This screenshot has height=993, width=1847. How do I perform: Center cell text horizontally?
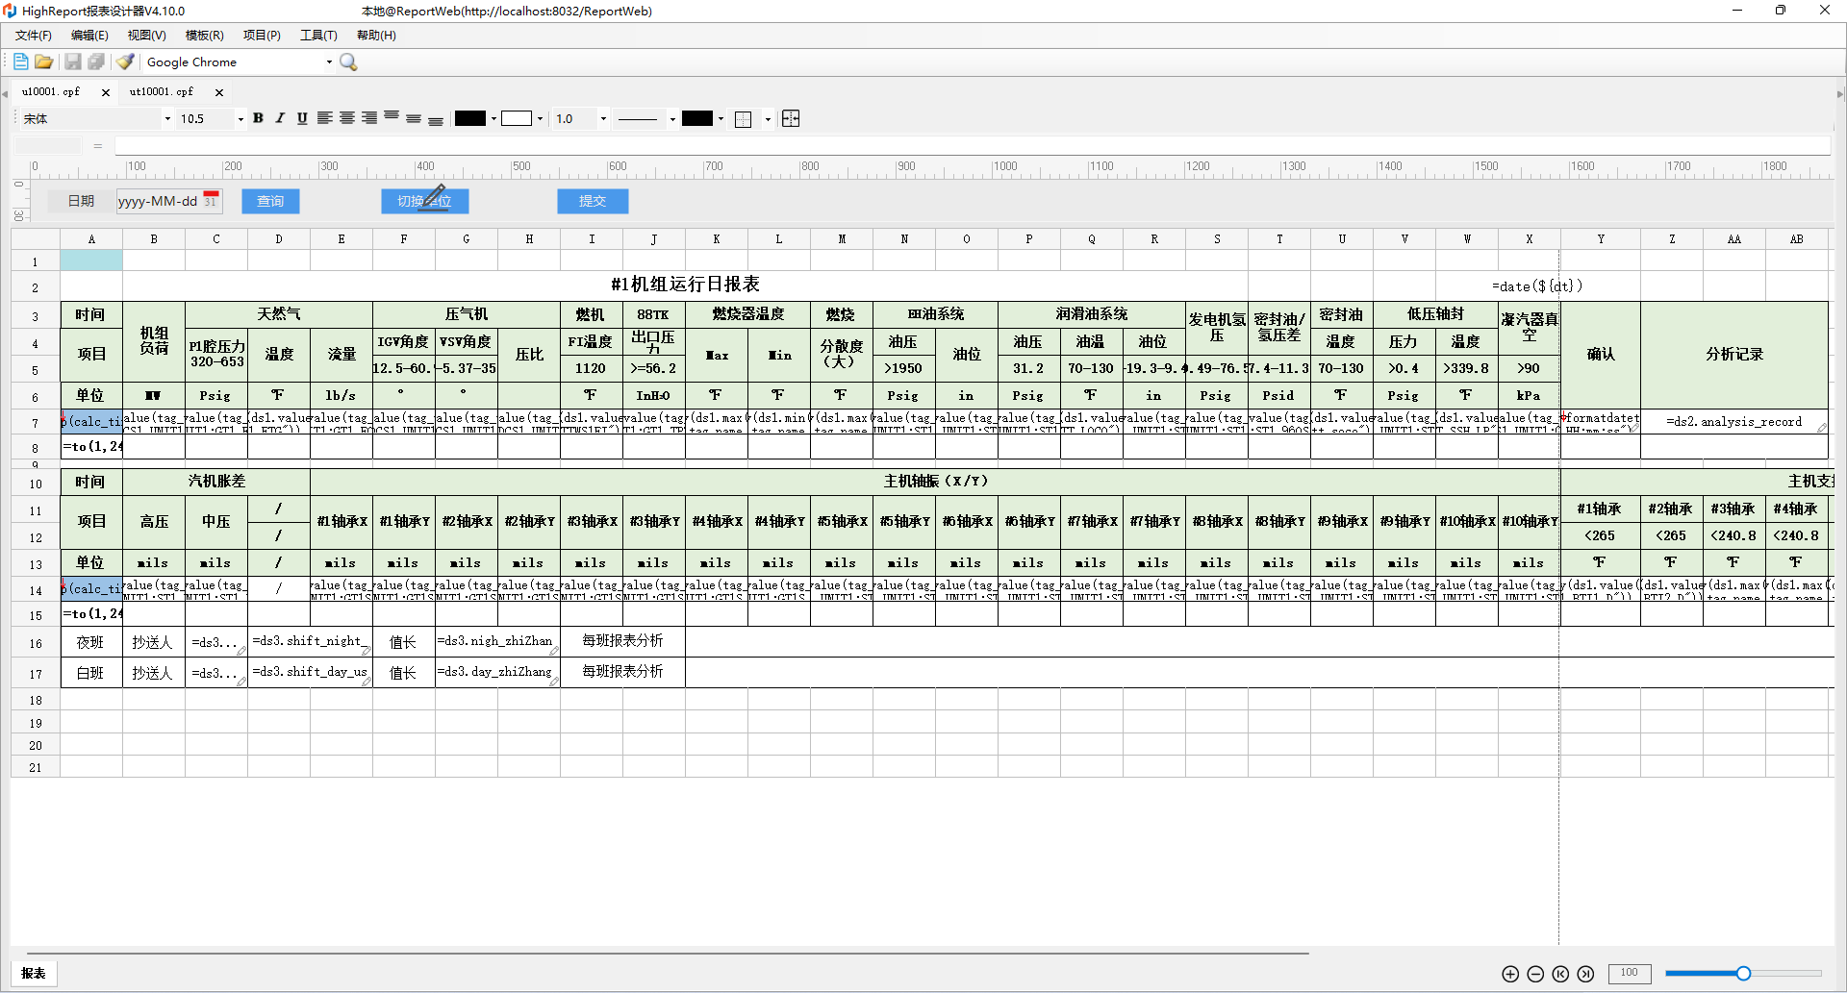[347, 118]
